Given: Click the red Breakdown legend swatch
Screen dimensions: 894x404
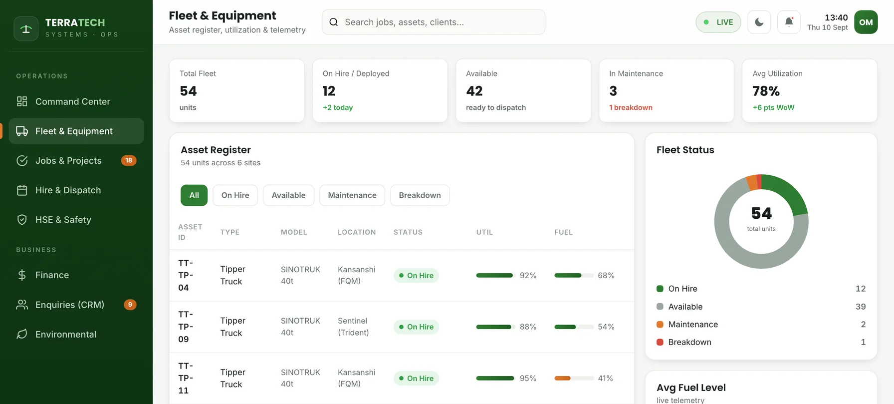Looking at the screenshot, I should [660, 342].
